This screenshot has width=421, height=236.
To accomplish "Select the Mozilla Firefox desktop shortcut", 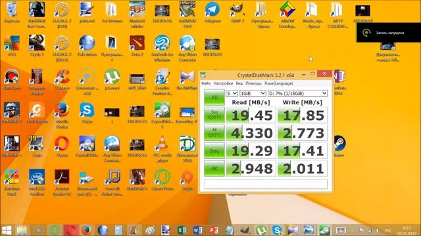I will point(62,115).
